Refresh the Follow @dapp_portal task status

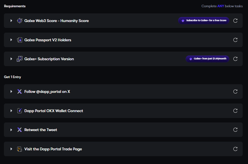pos(235,91)
